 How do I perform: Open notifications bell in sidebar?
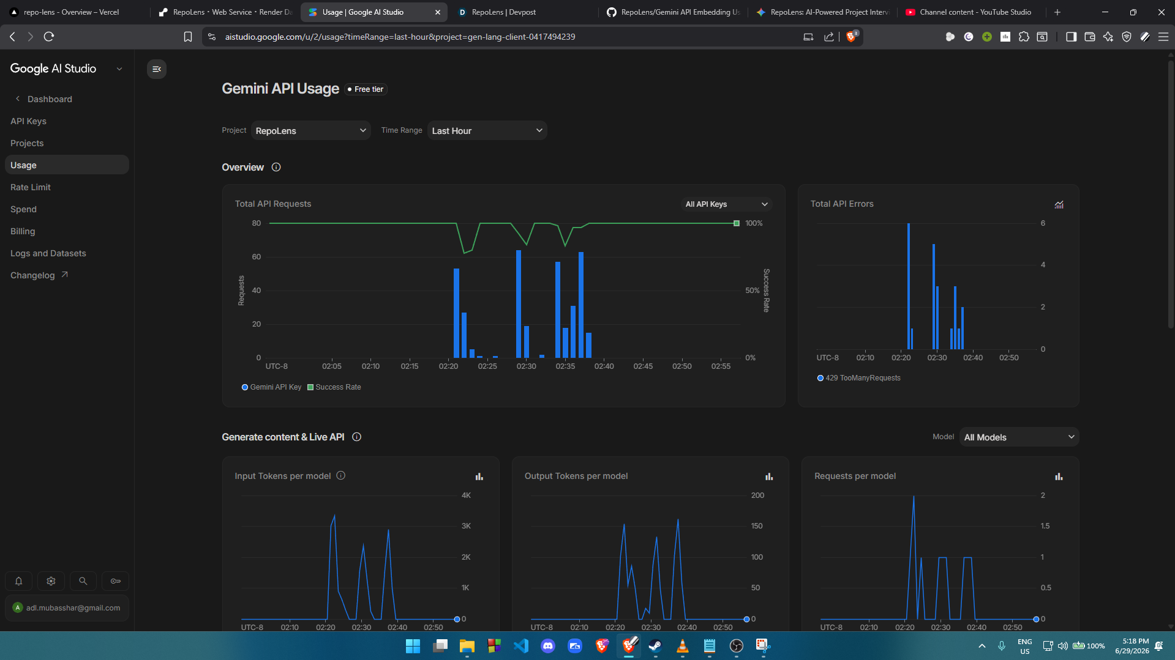coord(18,581)
